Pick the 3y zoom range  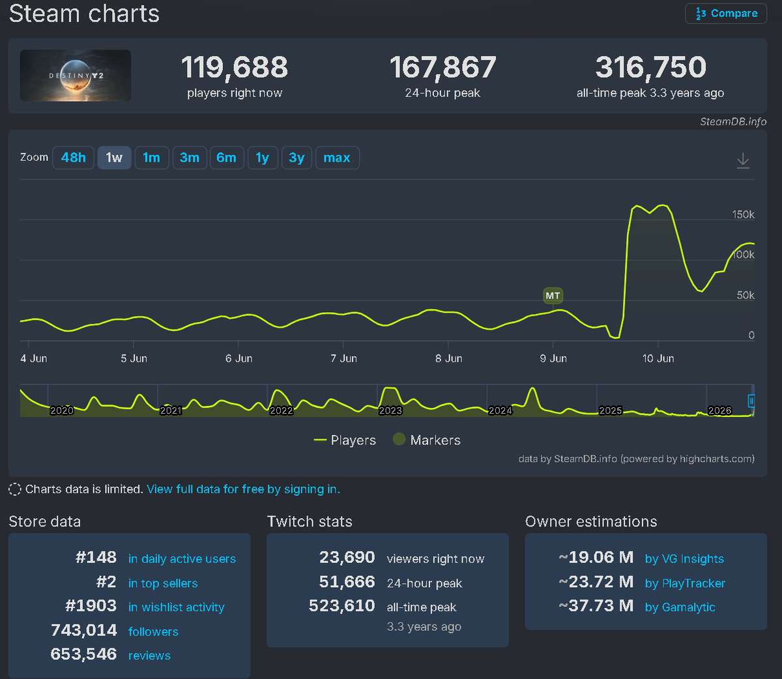tap(297, 158)
